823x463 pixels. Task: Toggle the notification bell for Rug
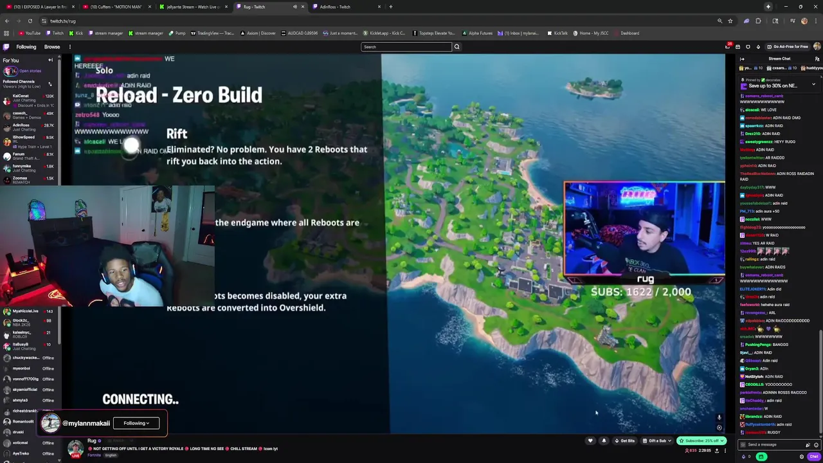tap(604, 441)
